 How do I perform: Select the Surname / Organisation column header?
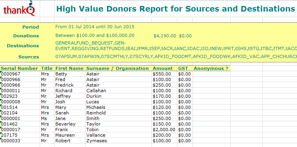[x=117, y=68]
